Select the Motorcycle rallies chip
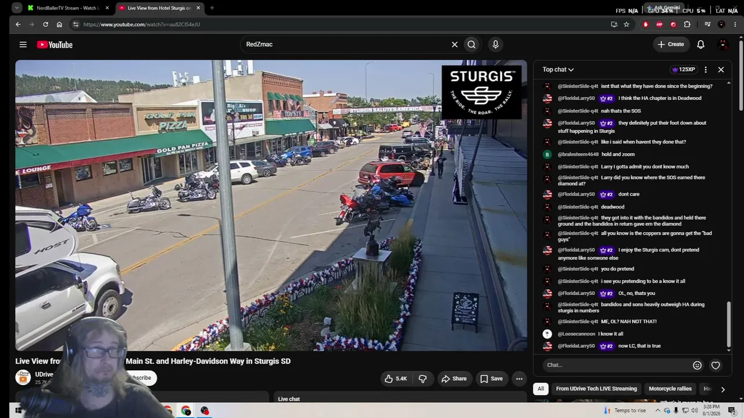The image size is (744, 418). pos(670,389)
